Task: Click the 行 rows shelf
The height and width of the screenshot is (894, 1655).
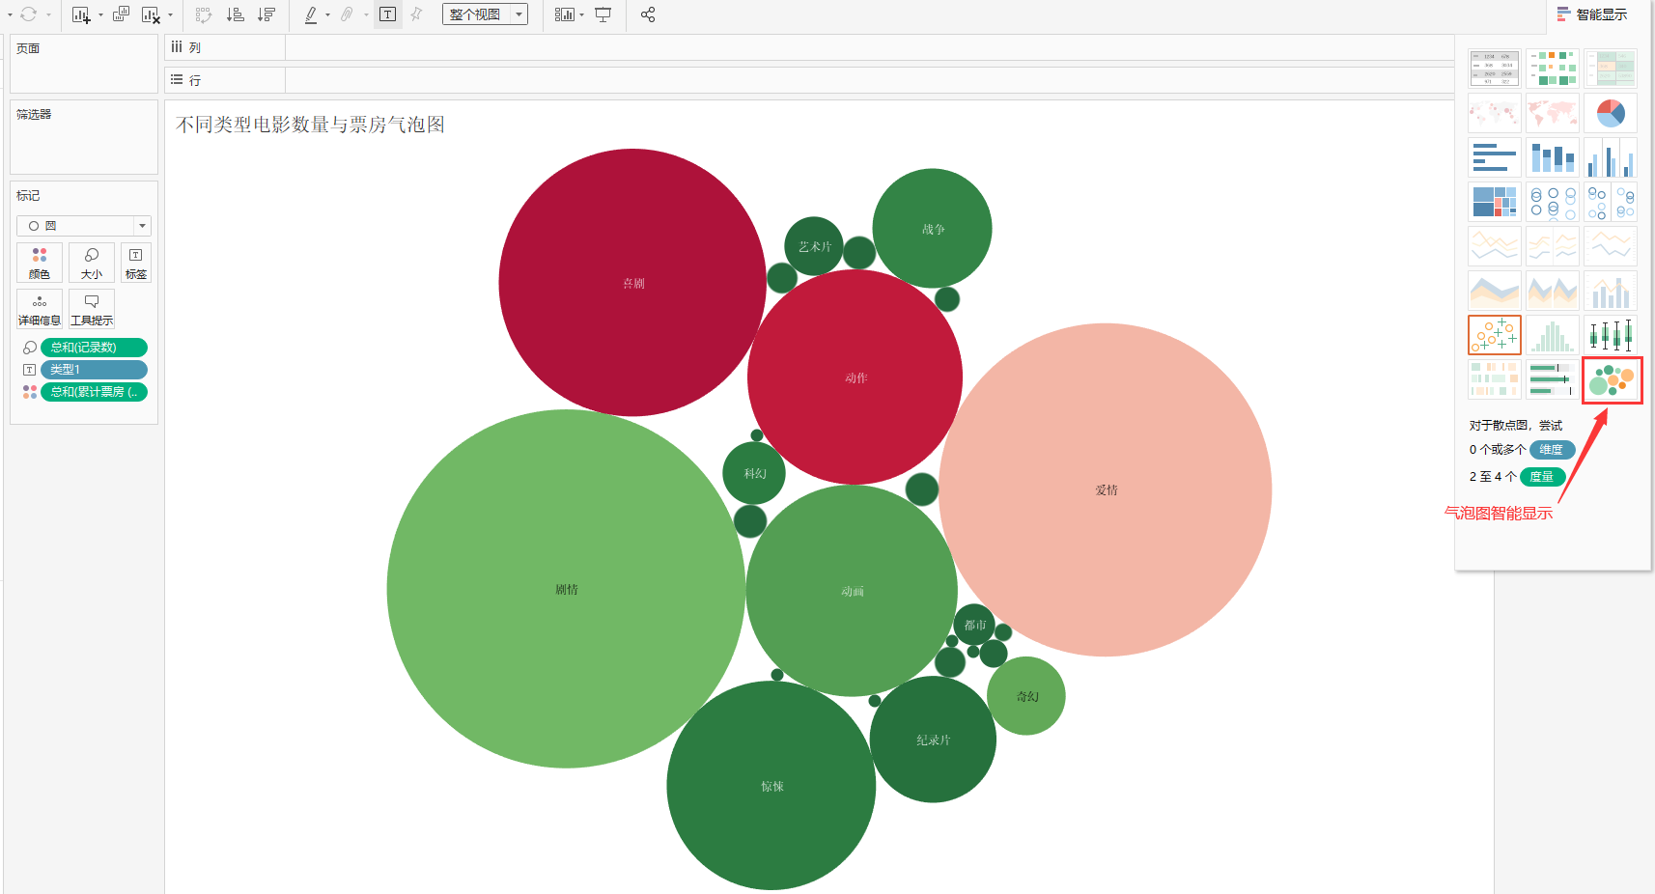Action: coord(811,80)
